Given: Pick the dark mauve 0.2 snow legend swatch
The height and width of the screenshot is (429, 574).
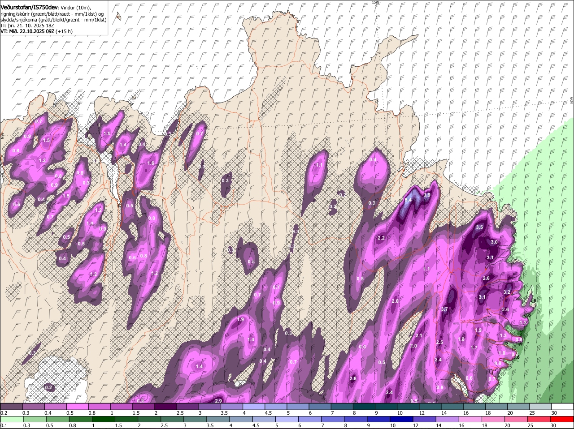Looking at the screenshot, I should [x=11, y=407].
